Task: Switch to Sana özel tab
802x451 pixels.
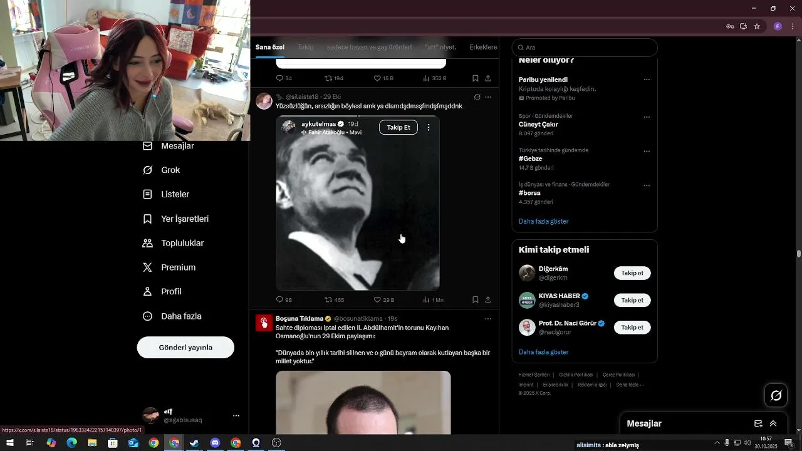Action: (270, 48)
